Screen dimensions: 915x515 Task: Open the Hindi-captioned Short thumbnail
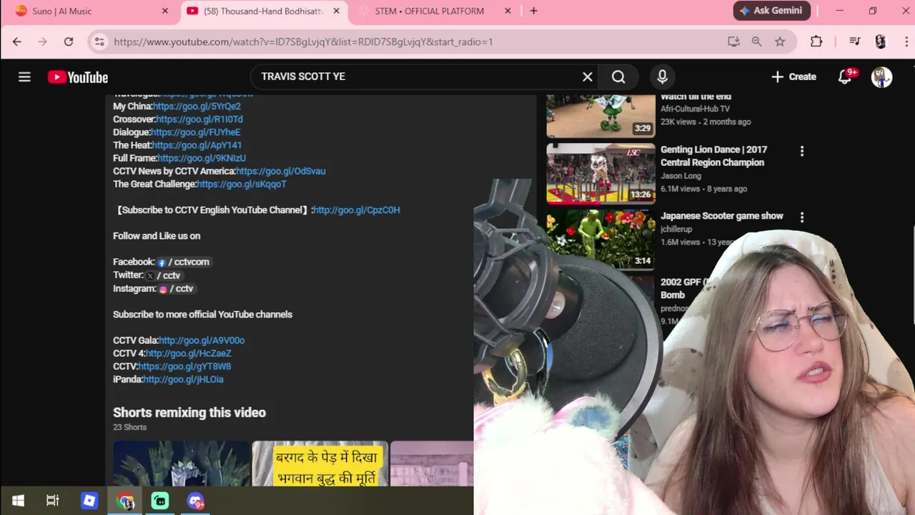(x=320, y=463)
